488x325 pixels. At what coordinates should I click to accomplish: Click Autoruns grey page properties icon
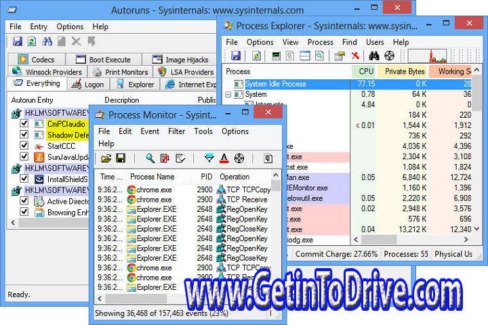click(62, 41)
